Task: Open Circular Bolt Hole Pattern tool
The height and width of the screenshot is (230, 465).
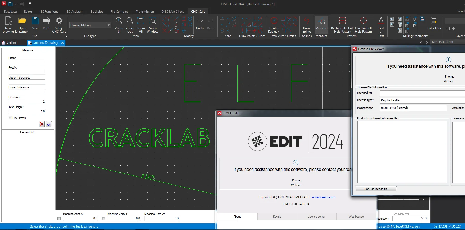Action: [363, 25]
